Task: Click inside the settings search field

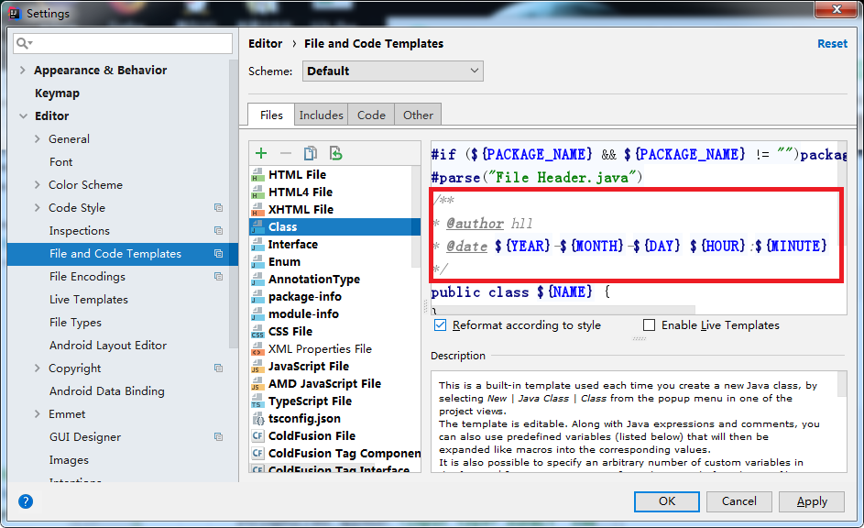Action: [123, 43]
